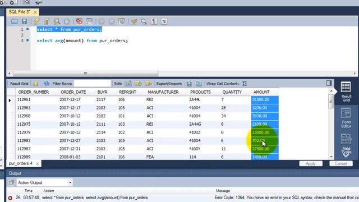Toggle result side panel icon

tap(329, 83)
